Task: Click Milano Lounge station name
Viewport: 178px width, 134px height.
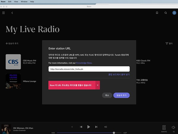Action: tap(30, 81)
